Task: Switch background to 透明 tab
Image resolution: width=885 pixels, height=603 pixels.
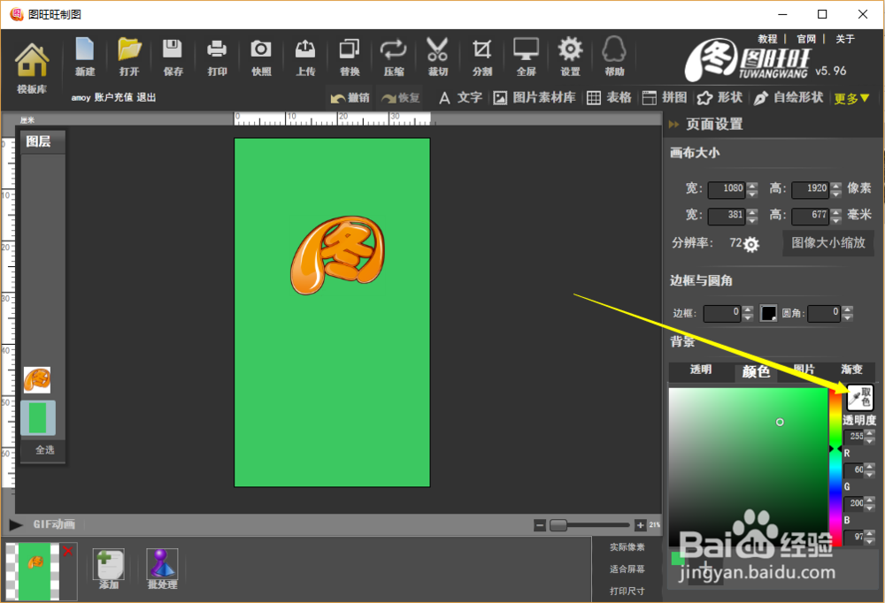Action: click(x=700, y=370)
